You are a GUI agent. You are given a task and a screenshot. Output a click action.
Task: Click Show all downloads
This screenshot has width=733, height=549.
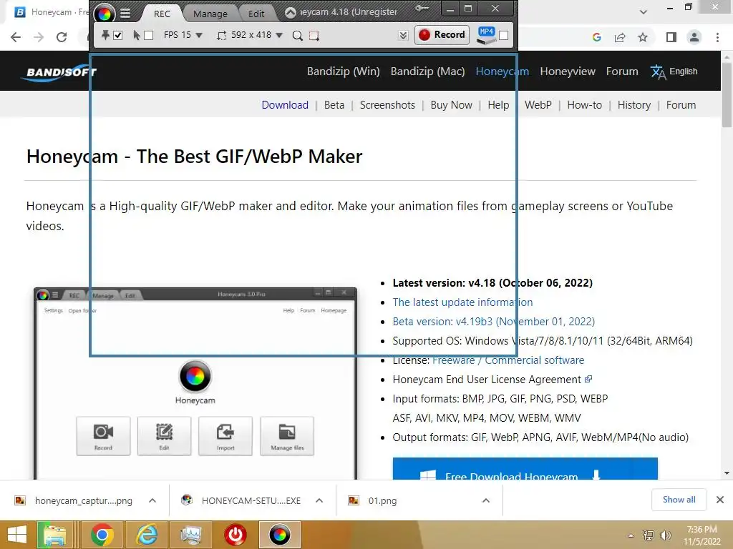[679, 500]
